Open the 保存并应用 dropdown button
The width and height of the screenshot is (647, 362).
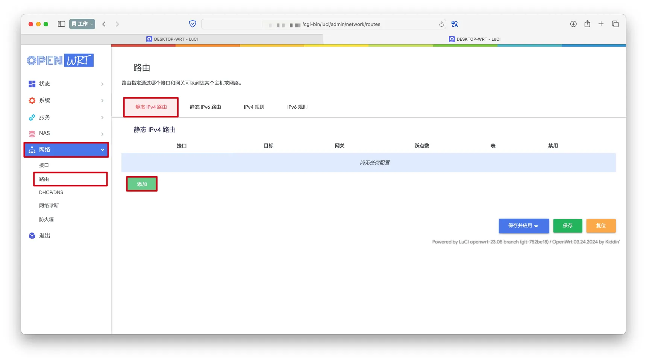[x=523, y=226]
